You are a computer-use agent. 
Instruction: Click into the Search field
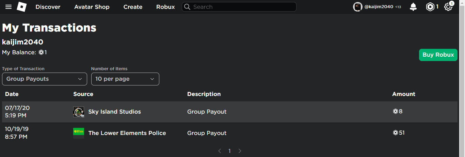(242, 7)
